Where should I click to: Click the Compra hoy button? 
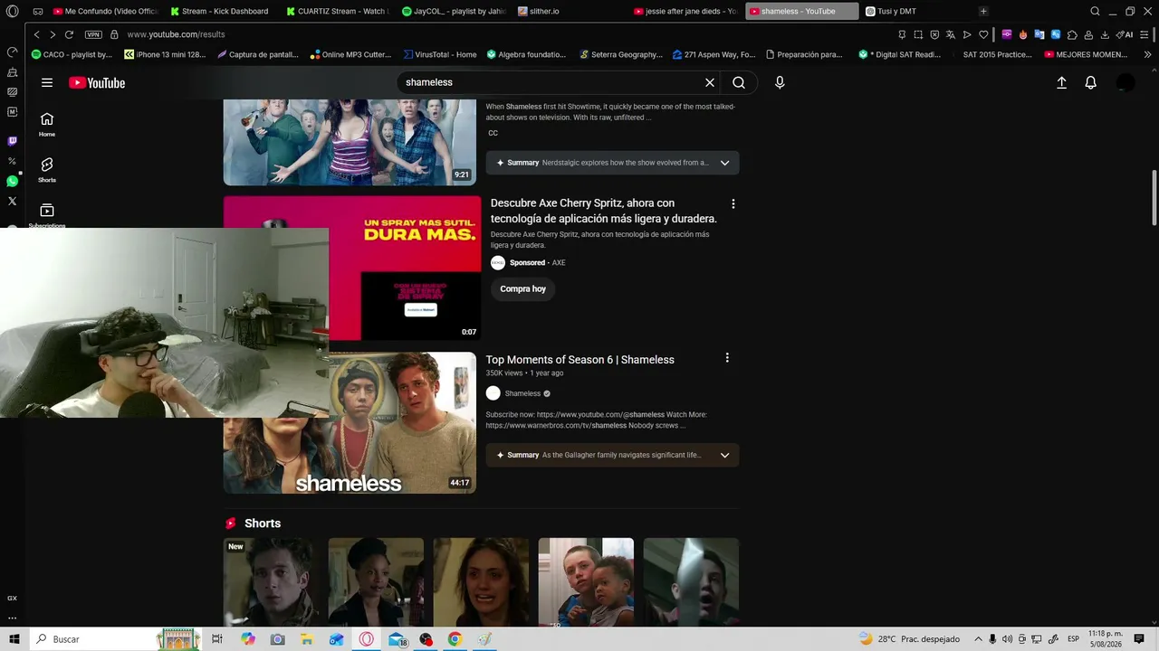(523, 288)
